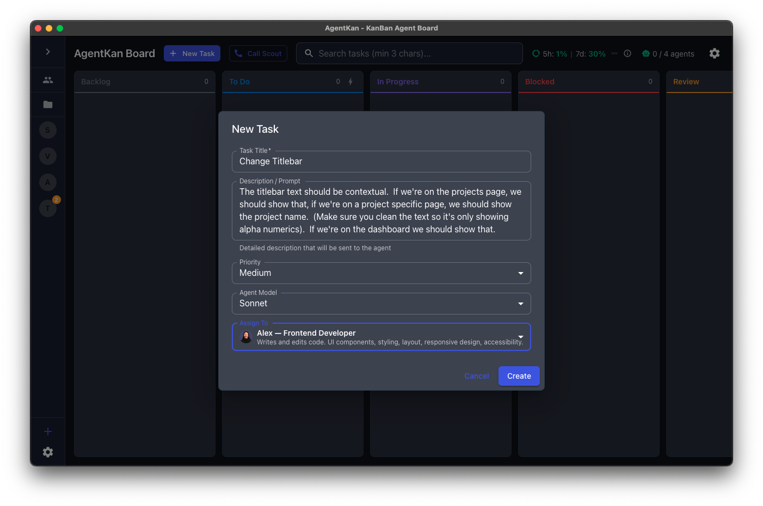This screenshot has height=506, width=763.
Task: Expand the sidebar using the chevron arrow
Action: click(47, 52)
